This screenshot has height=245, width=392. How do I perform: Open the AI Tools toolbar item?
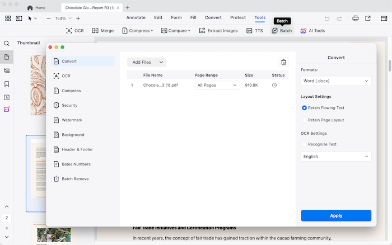click(x=312, y=31)
